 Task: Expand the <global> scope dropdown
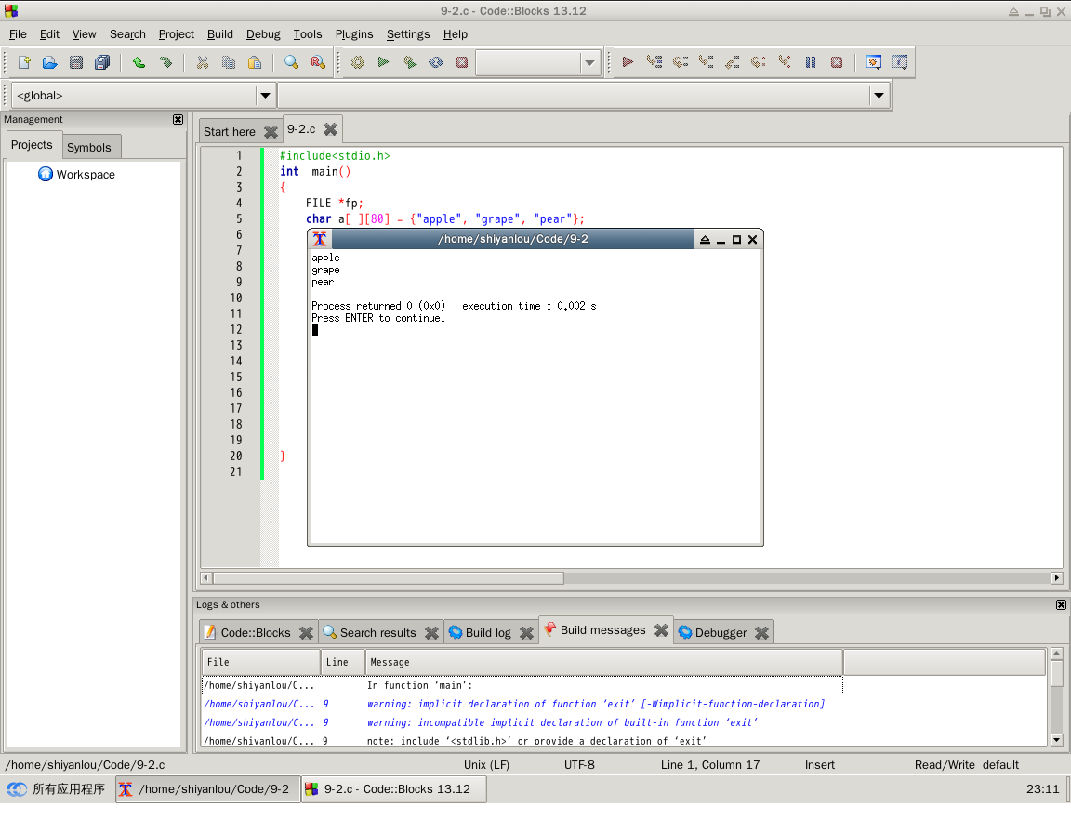point(265,96)
